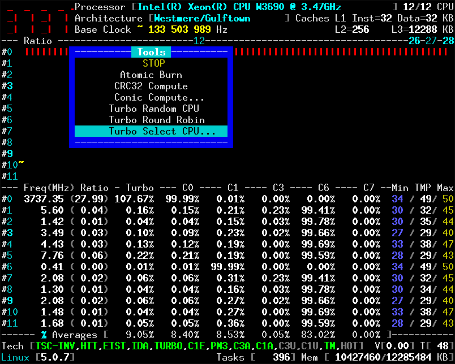455x364 pixels.
Task: Click PM3 technology flag
Action: [x=219, y=346]
